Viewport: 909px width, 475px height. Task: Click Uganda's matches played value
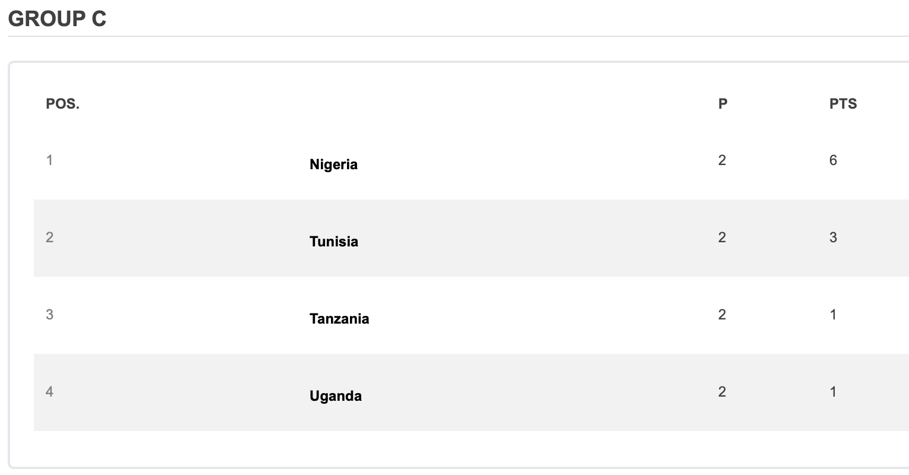722,392
